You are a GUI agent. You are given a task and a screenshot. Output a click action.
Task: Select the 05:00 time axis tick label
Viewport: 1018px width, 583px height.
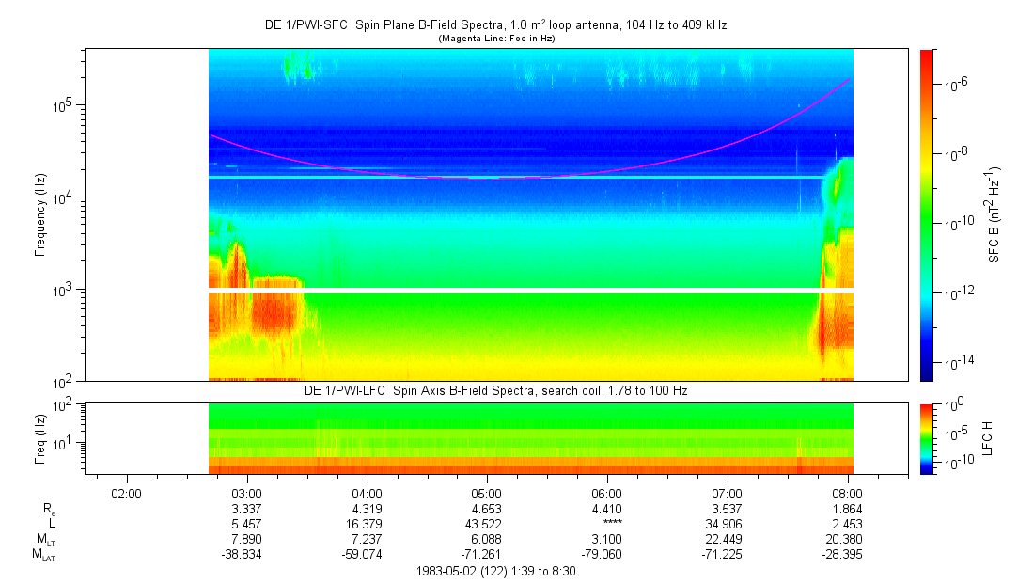pyautogui.click(x=487, y=493)
